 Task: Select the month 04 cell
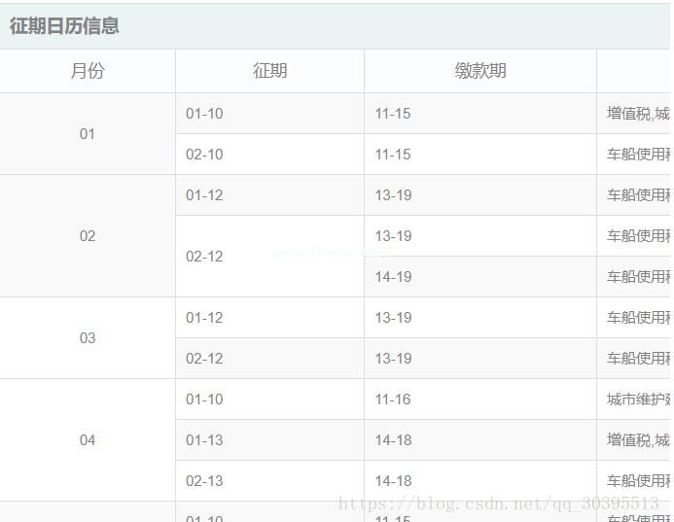coord(88,440)
